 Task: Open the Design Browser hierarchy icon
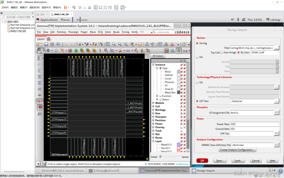click(166, 44)
